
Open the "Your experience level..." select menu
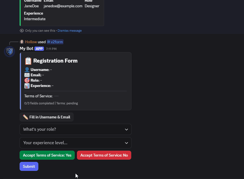75,143
